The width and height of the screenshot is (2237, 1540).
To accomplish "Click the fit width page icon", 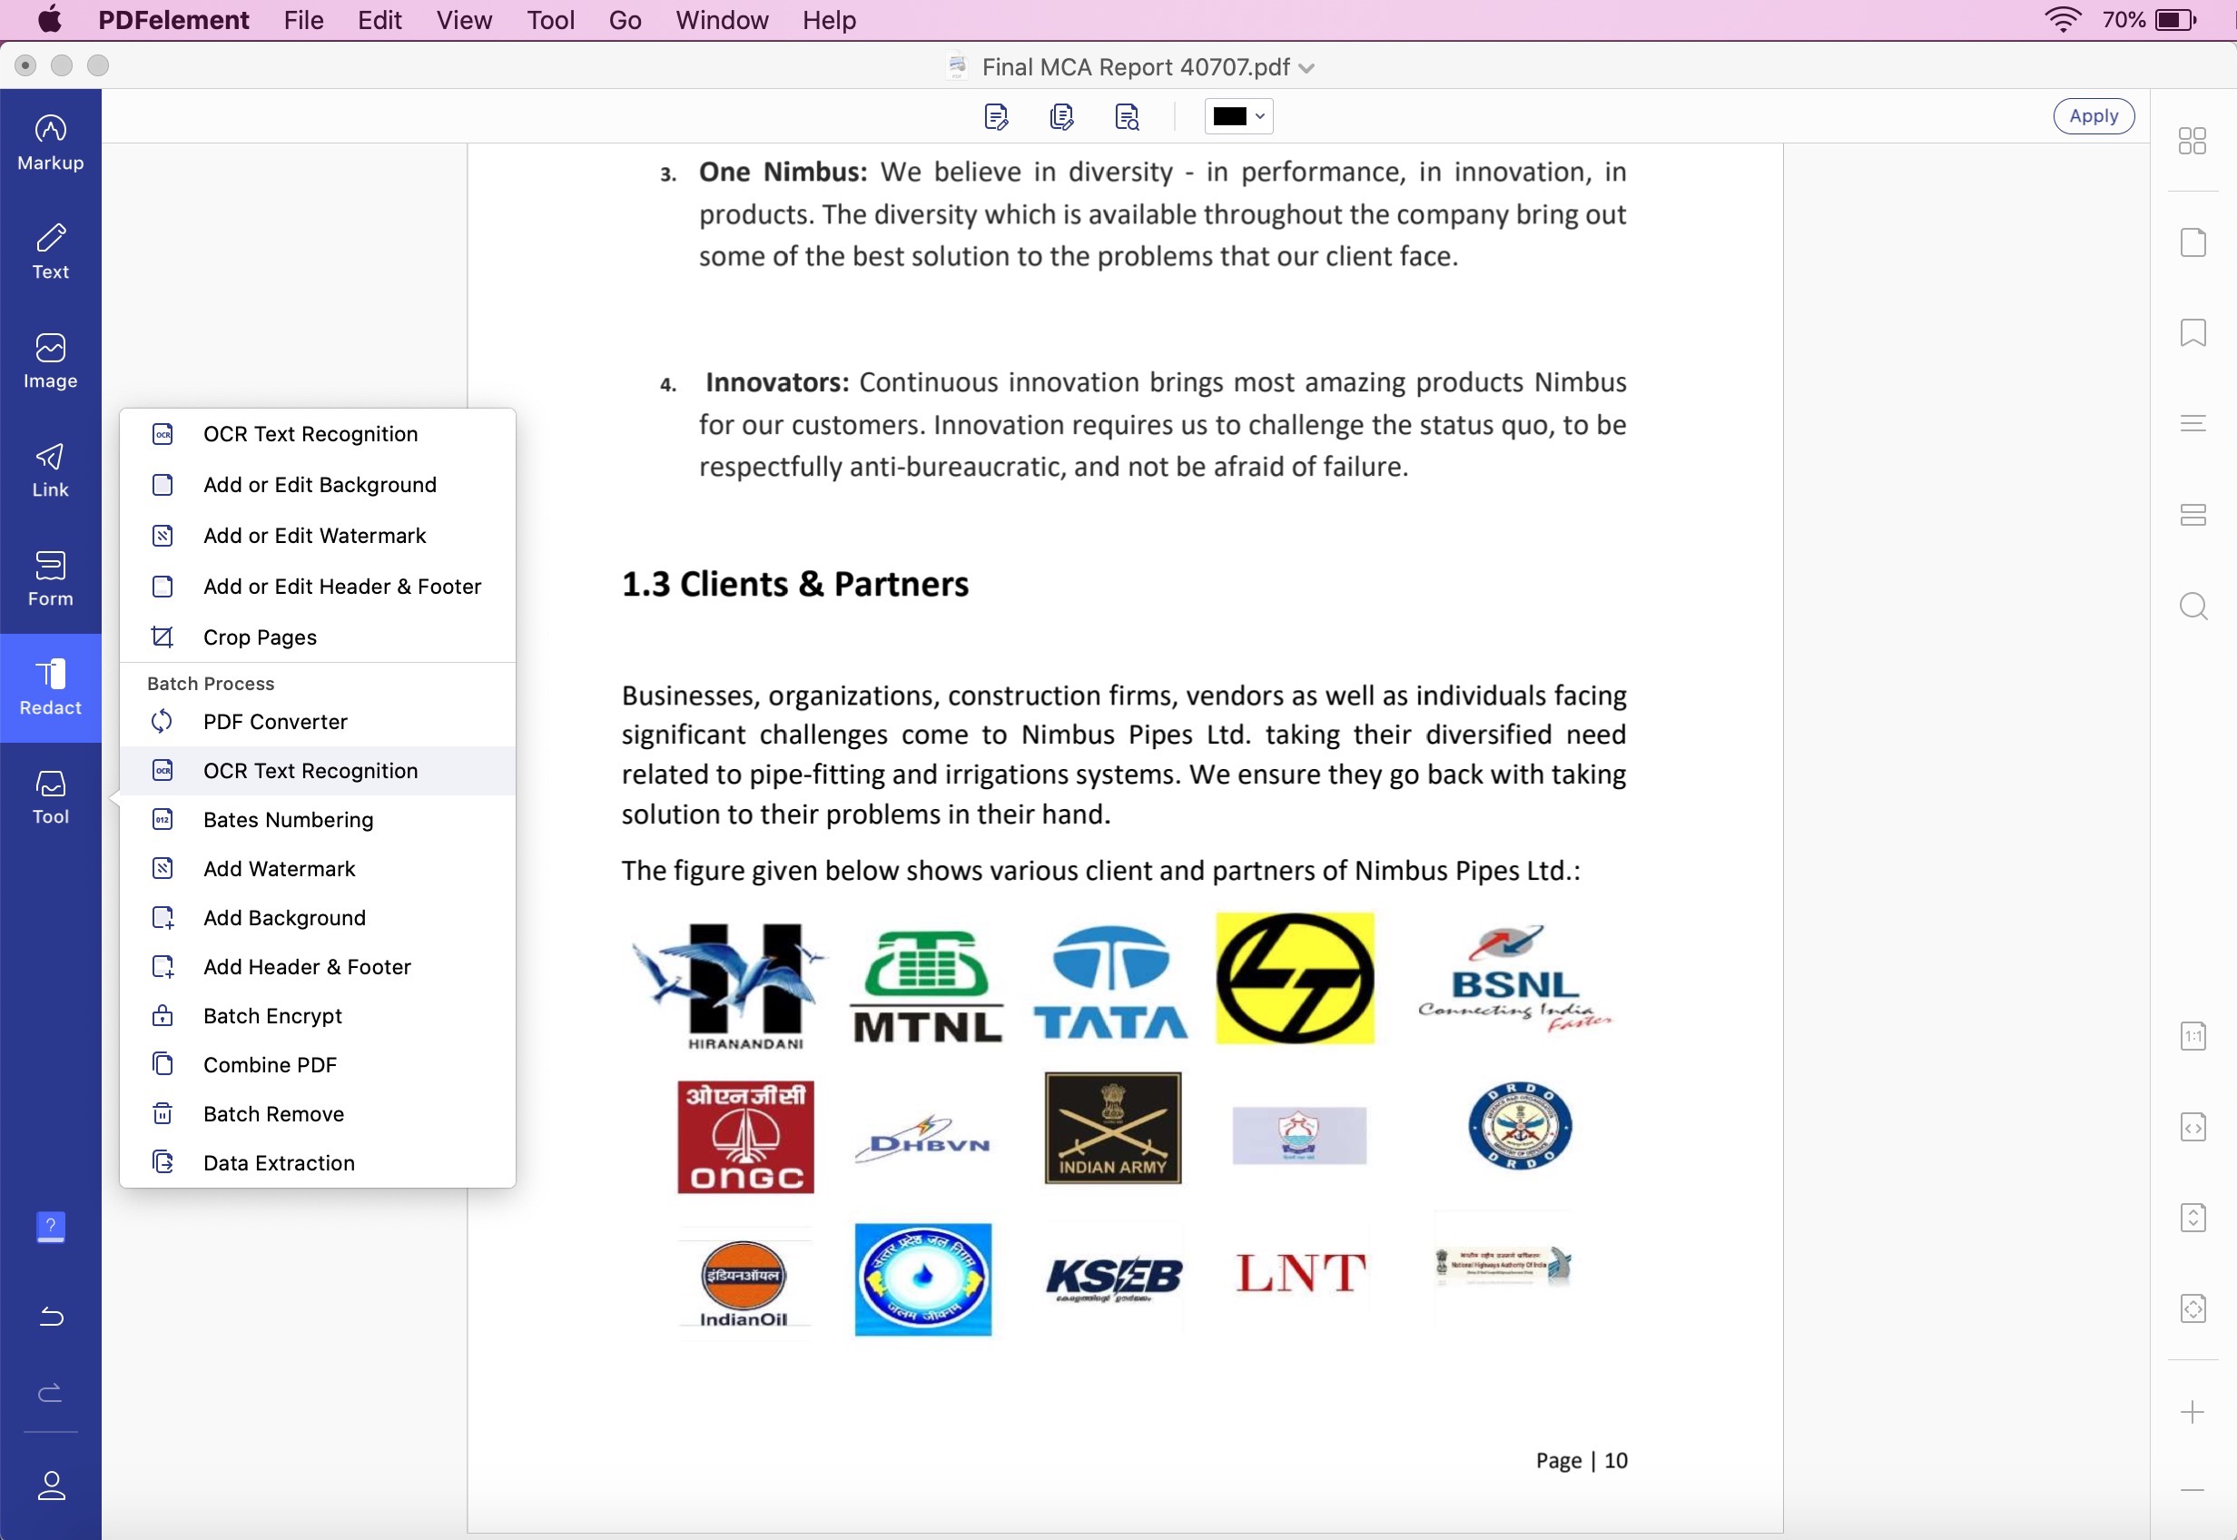I will pos(2193,1127).
